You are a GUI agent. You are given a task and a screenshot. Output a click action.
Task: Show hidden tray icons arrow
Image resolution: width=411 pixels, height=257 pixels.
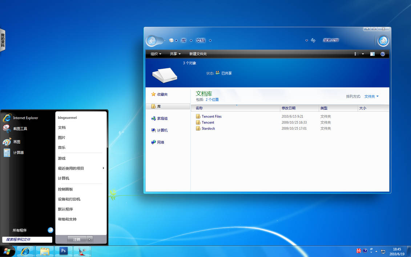(x=376, y=252)
